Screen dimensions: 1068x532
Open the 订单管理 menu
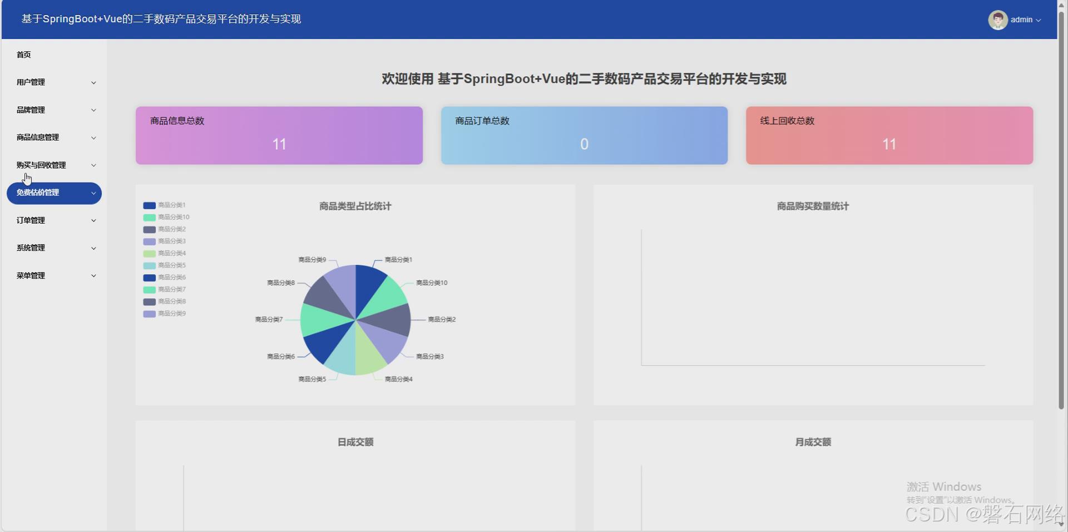pyautogui.click(x=54, y=220)
